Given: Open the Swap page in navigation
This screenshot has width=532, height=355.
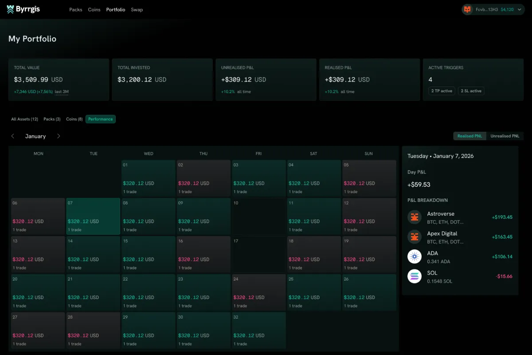Looking at the screenshot, I should (137, 9).
